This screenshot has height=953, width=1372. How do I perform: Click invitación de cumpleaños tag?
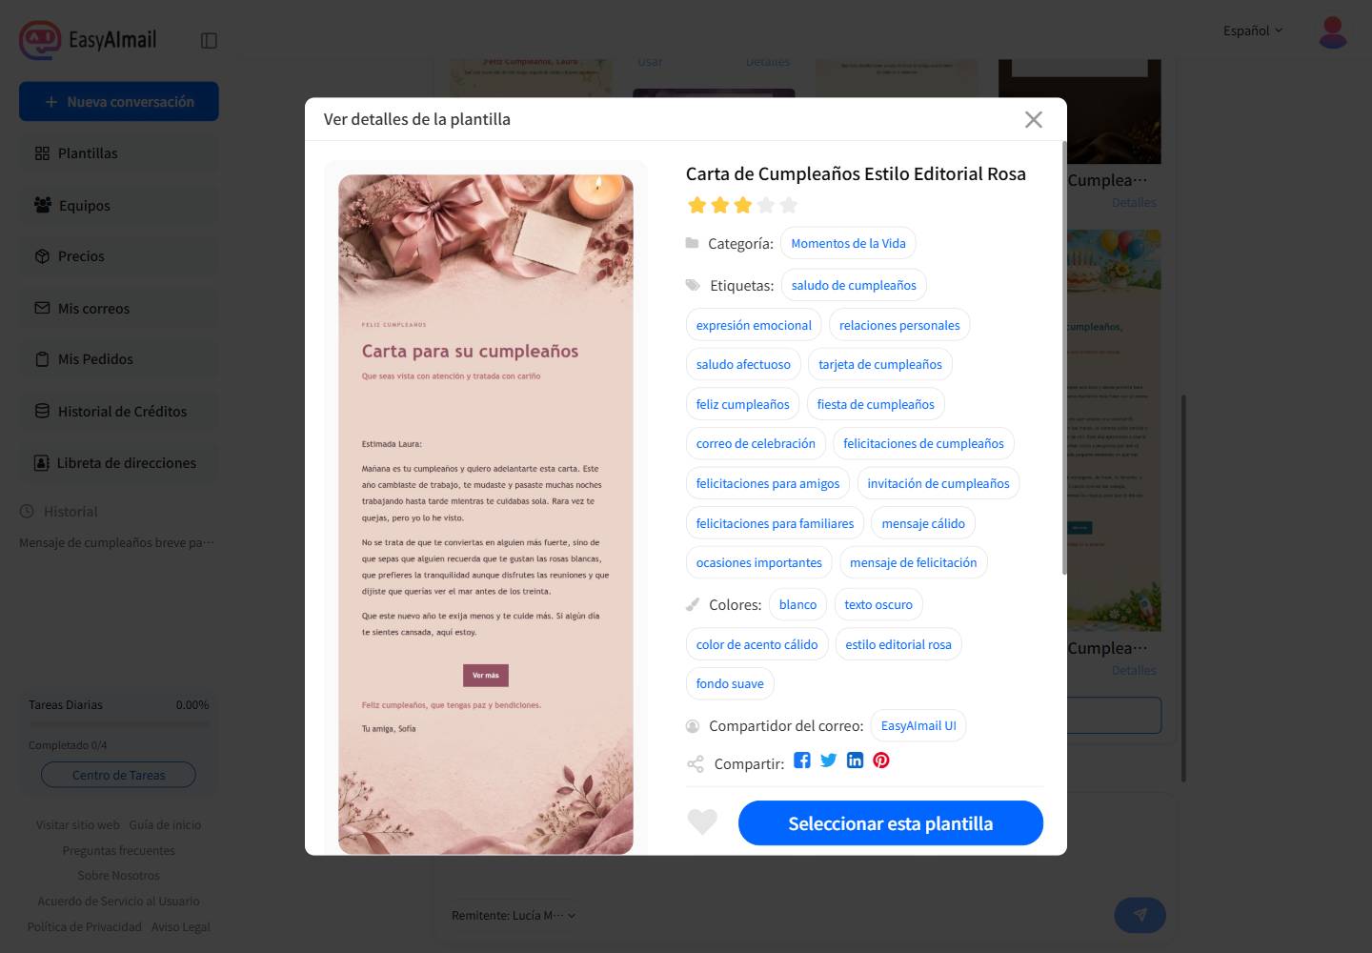938,483
